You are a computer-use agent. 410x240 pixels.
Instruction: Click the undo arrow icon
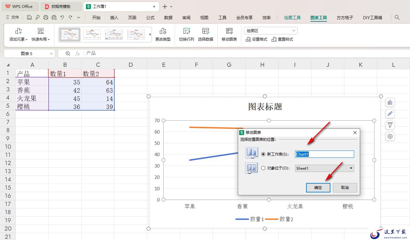tap(62, 18)
